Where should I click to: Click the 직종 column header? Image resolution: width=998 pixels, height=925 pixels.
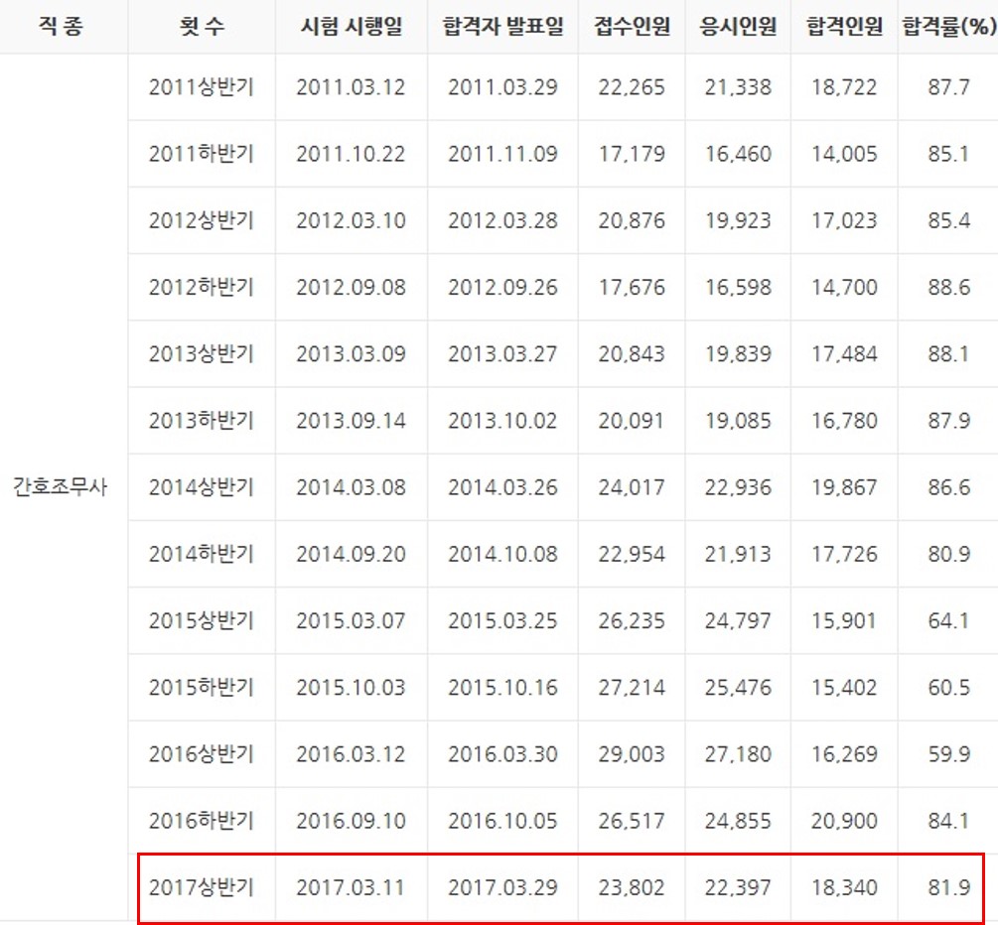tap(62, 26)
